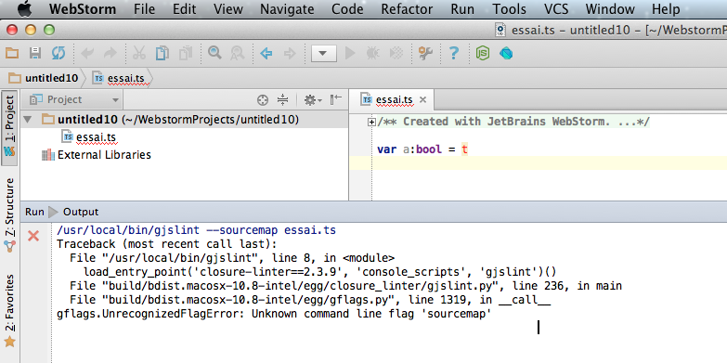Click the gflags.UnrecognizedFlagError output line

(274, 314)
